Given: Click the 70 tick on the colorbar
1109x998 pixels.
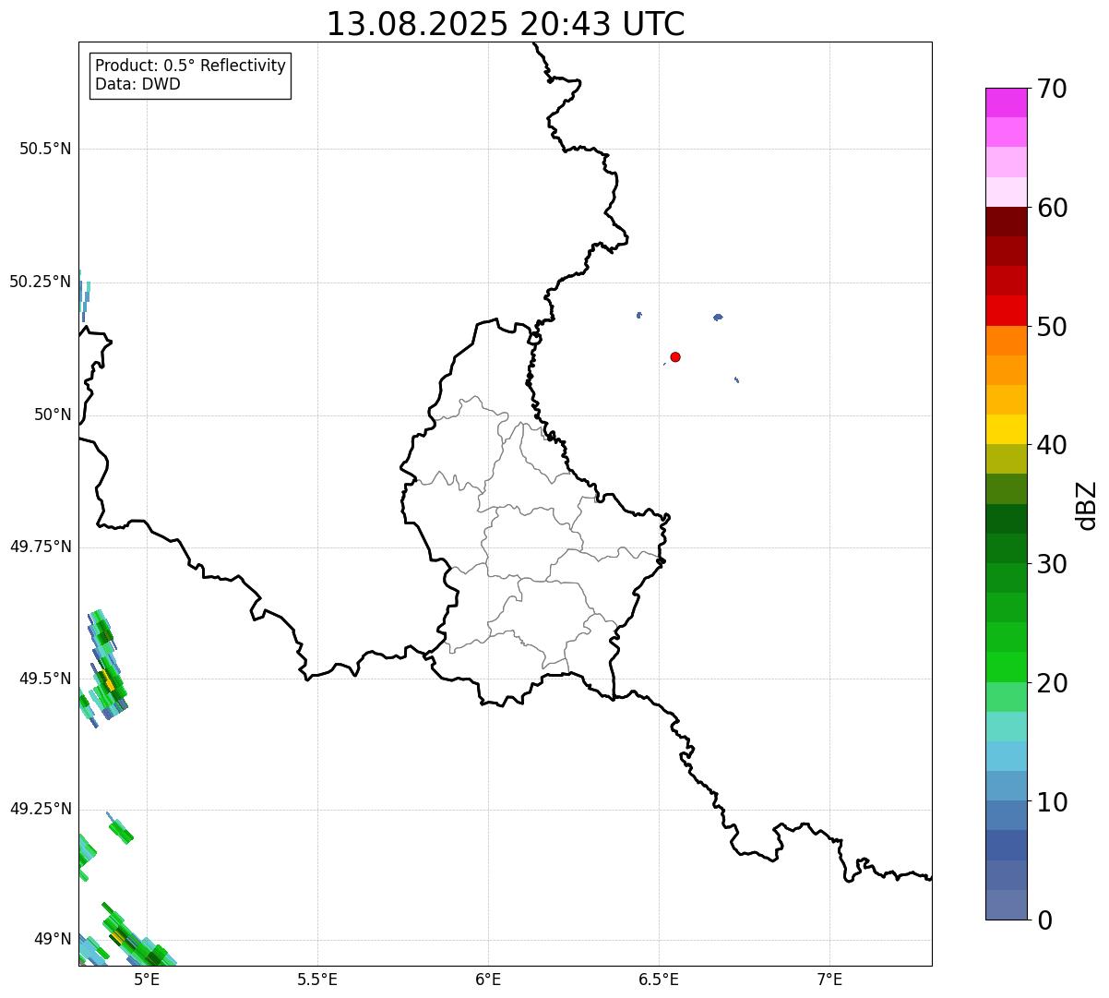Looking at the screenshot, I should [x=1052, y=89].
